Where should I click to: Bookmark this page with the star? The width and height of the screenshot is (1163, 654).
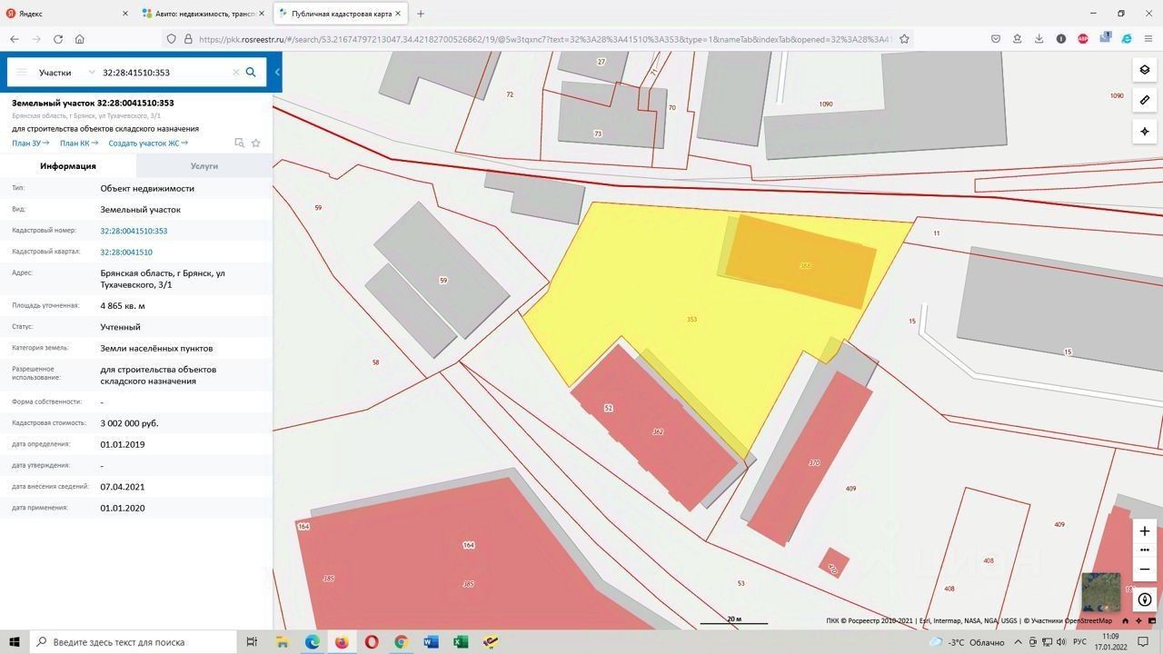click(904, 39)
